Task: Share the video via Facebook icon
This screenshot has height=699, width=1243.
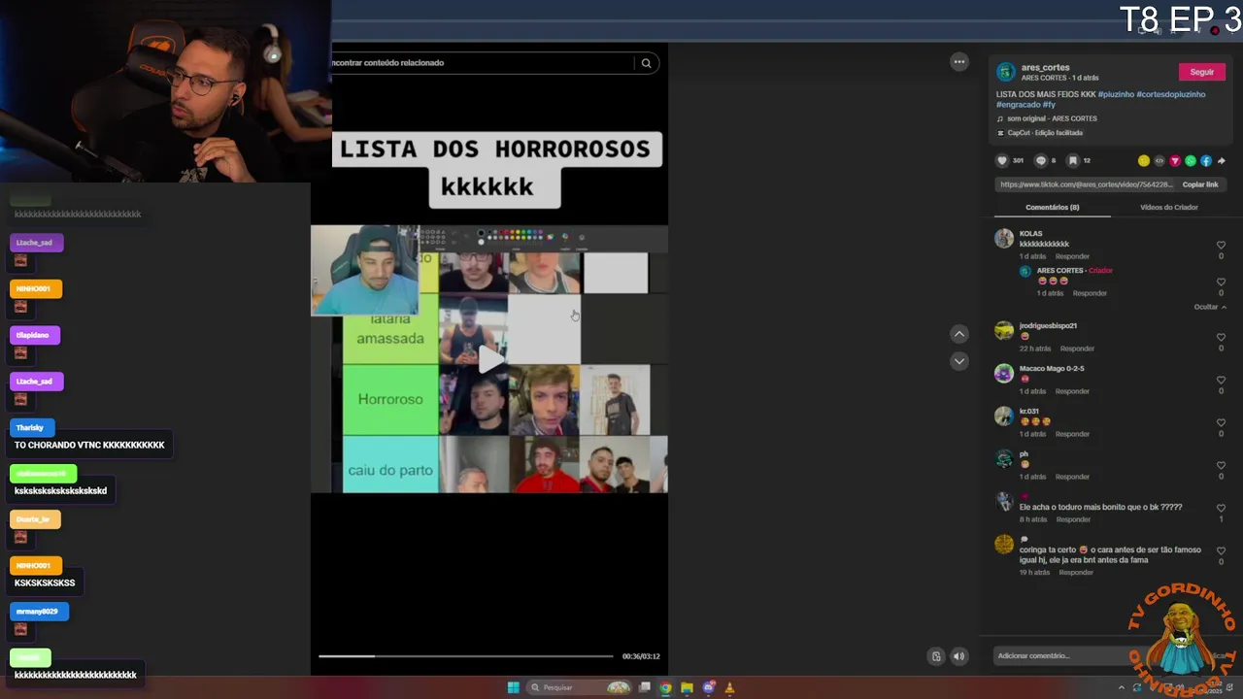Action: tap(1206, 160)
